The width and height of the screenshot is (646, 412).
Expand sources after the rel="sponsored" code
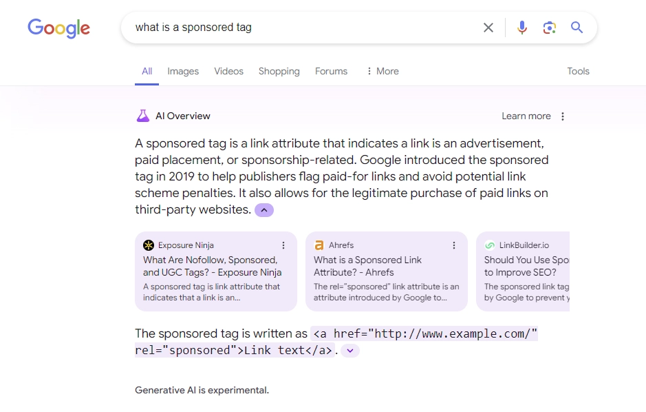(x=350, y=351)
